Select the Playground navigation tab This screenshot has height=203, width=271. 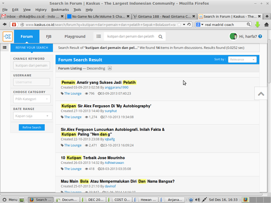(x=75, y=37)
